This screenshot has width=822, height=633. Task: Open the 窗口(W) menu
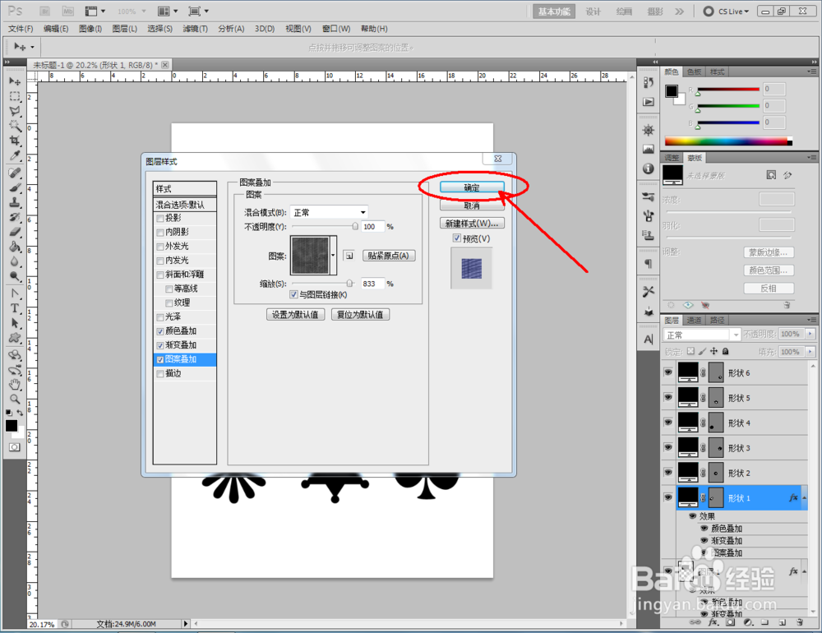coord(336,29)
